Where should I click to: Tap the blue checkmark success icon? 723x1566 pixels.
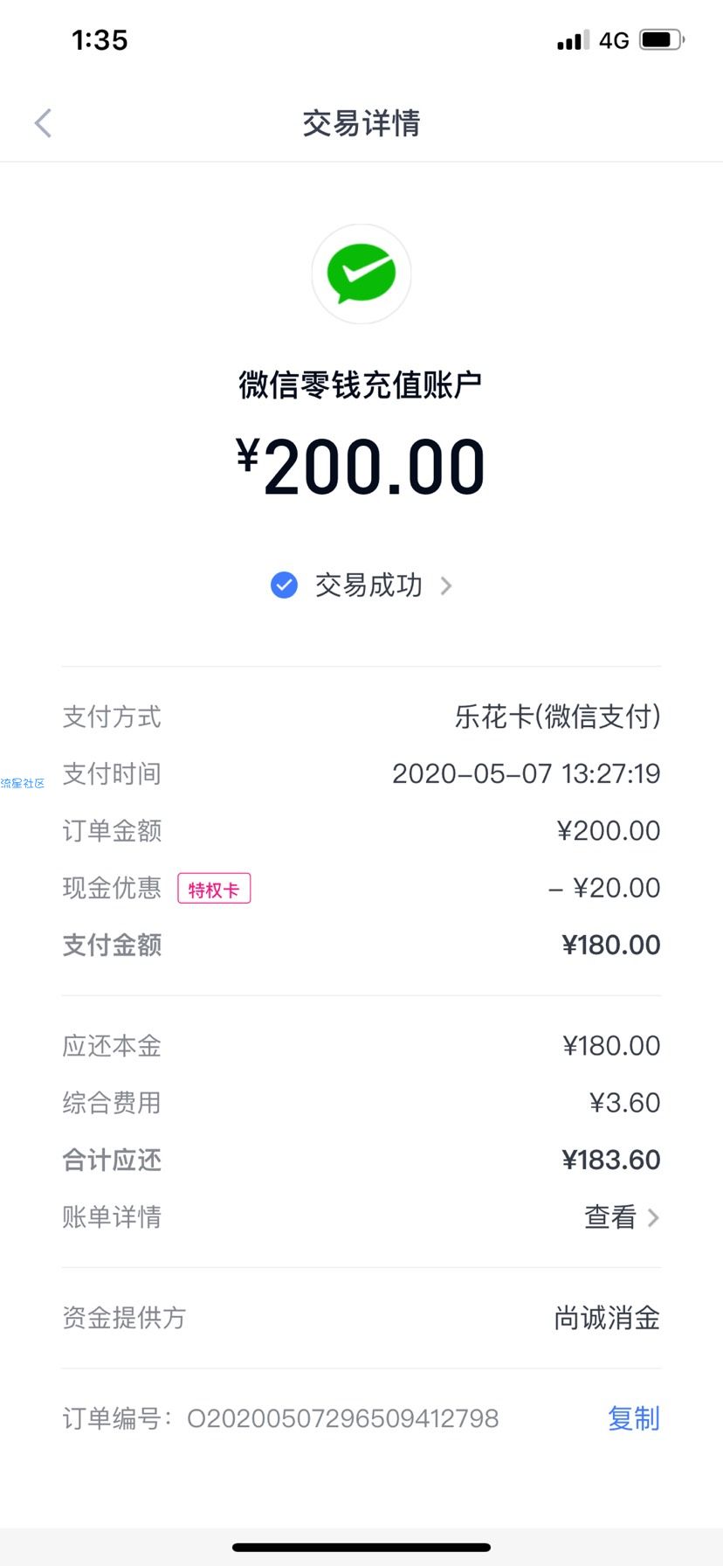tap(284, 585)
